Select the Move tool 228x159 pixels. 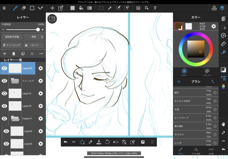point(52,8)
